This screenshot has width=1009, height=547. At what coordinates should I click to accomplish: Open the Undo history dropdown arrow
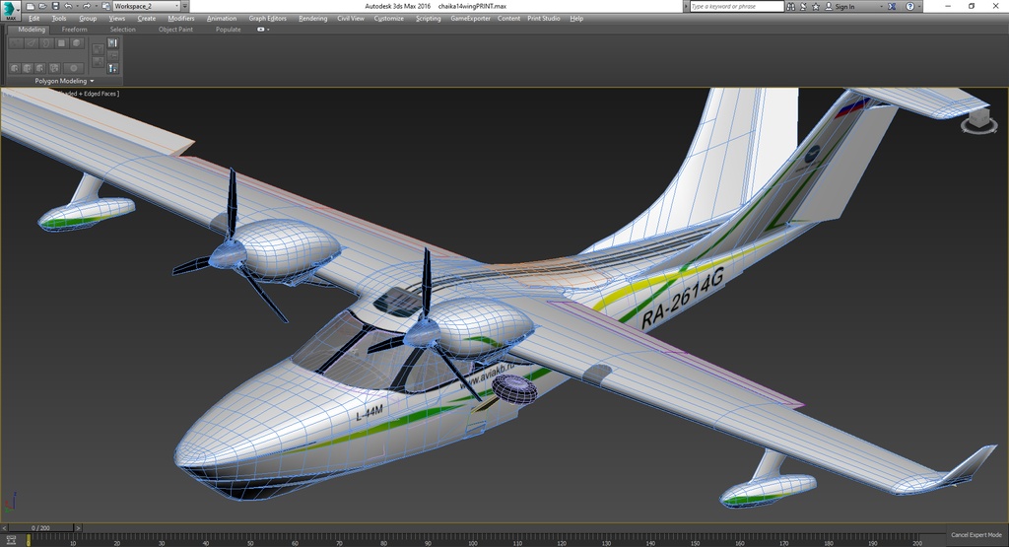[77, 7]
